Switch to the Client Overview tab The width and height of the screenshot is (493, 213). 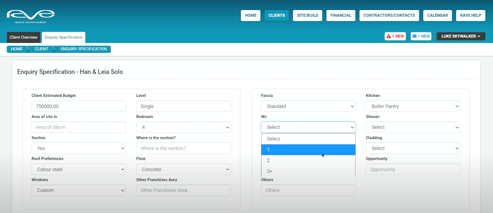23,37
